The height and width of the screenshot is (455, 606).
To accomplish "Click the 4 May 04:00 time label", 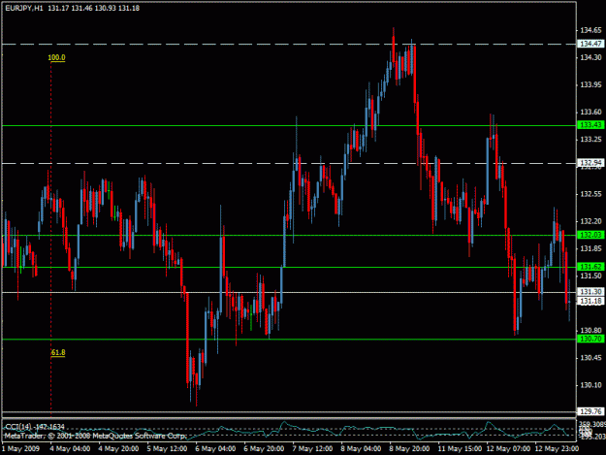I will click(70, 449).
